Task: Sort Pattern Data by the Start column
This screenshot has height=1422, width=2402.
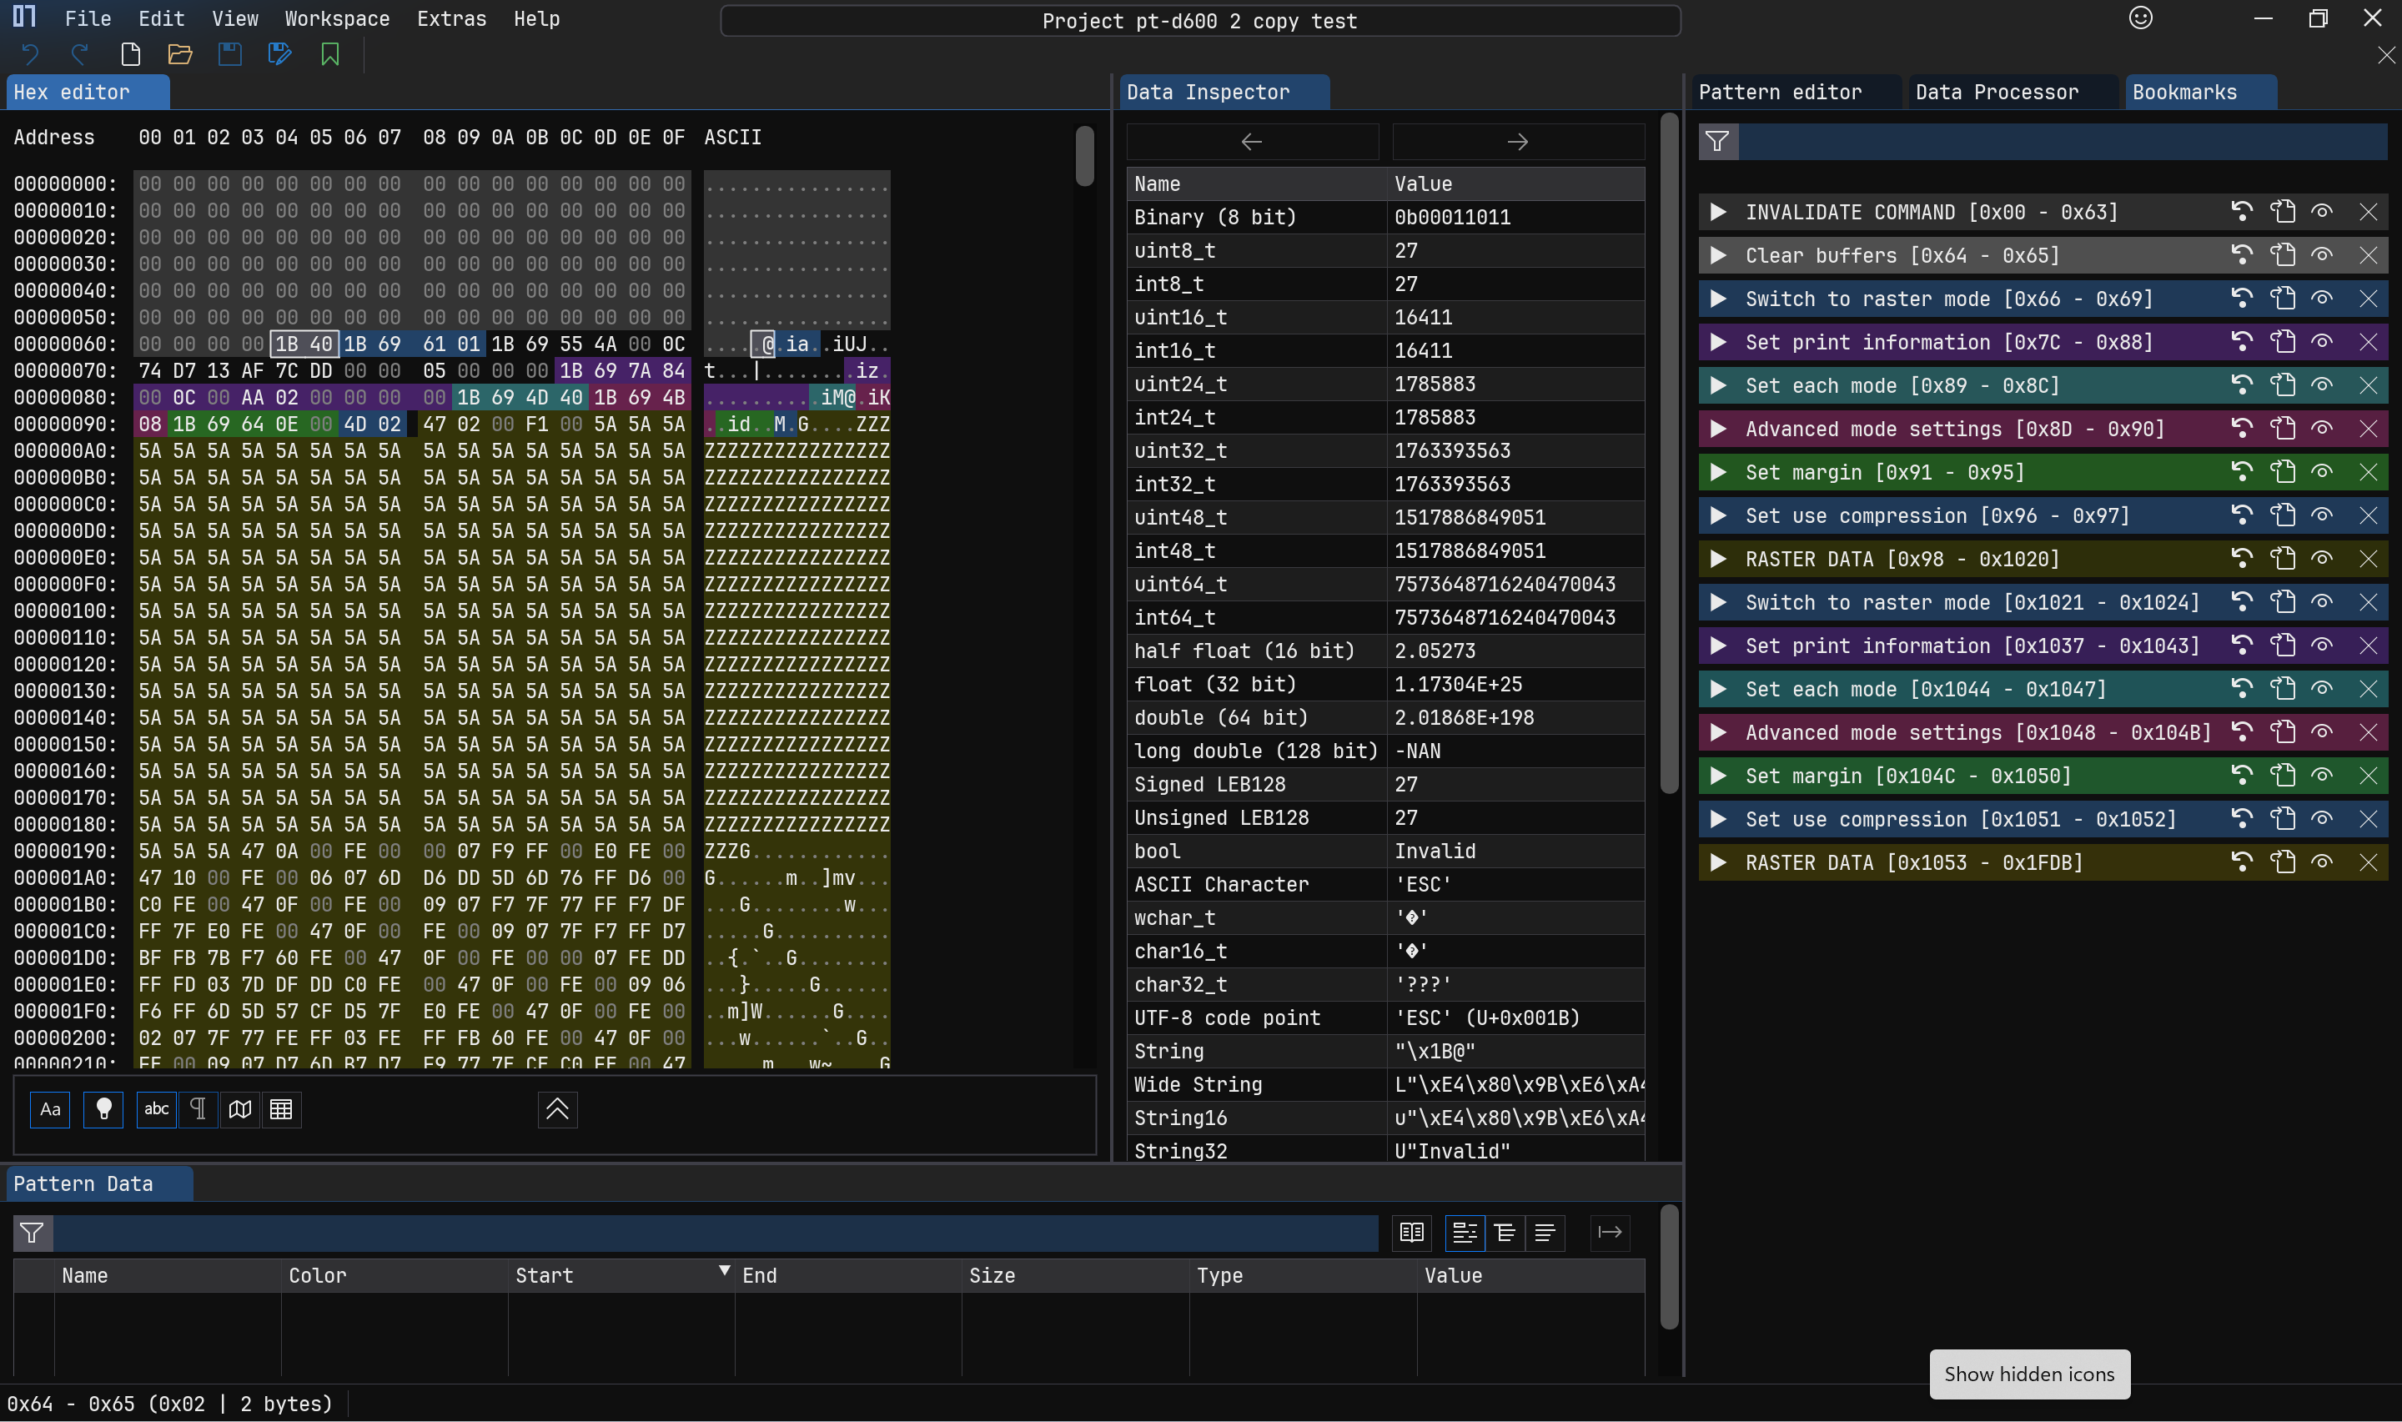Action: tap(621, 1275)
